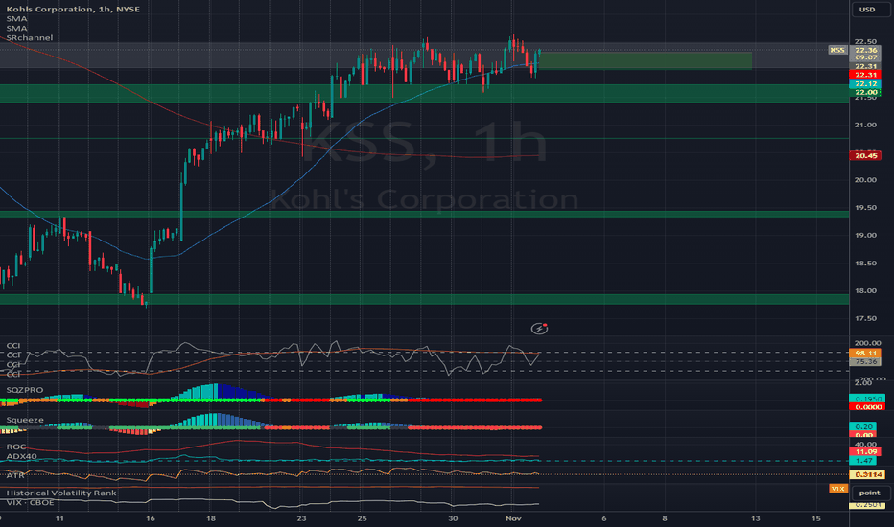The height and width of the screenshot is (527, 894).
Task: Click the orange VIX tag
Action: click(838, 489)
